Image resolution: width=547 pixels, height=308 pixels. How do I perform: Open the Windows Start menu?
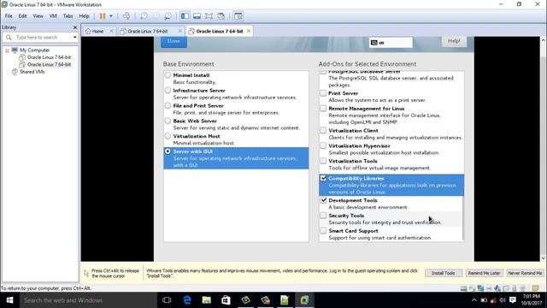pos(9,300)
